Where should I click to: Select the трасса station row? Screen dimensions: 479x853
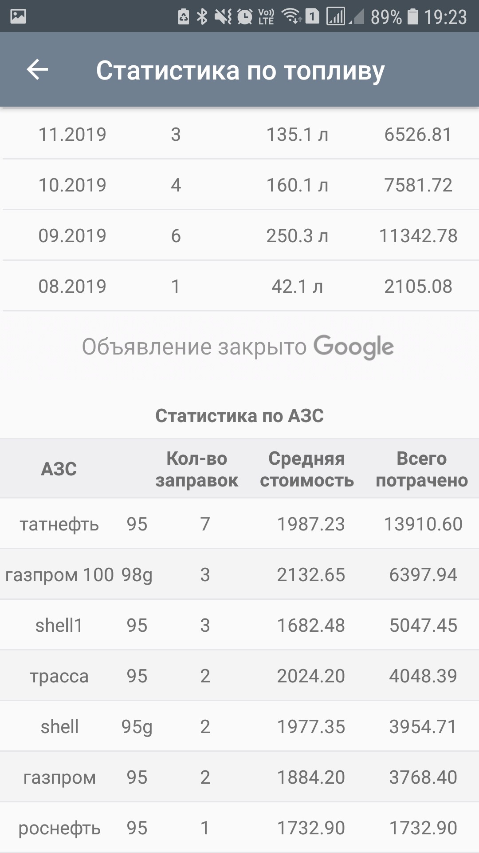pos(239,676)
